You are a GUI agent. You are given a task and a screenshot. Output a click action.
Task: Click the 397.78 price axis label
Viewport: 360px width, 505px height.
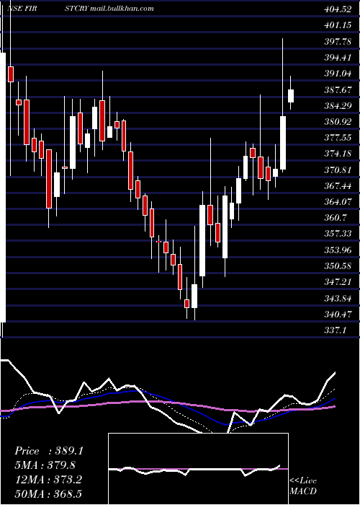(x=338, y=42)
